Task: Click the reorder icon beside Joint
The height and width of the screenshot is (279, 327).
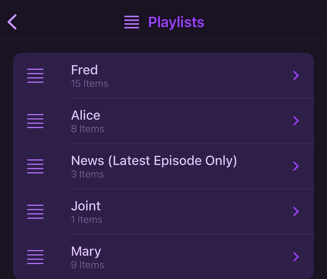Action: click(35, 212)
